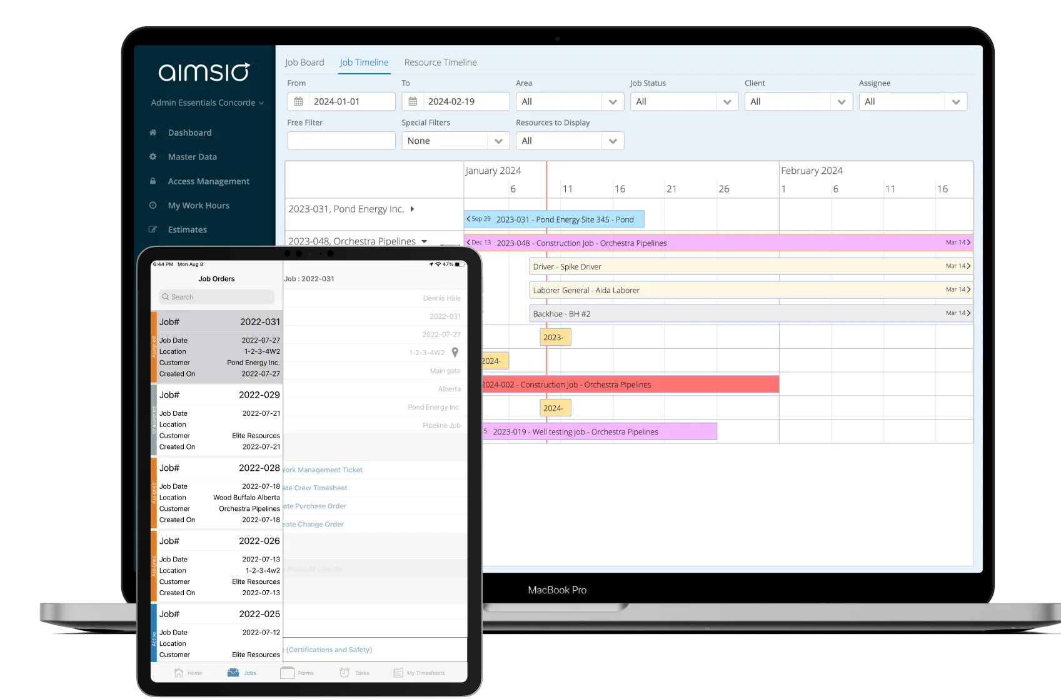Click red 2024-002 Construction Job bar

630,385
